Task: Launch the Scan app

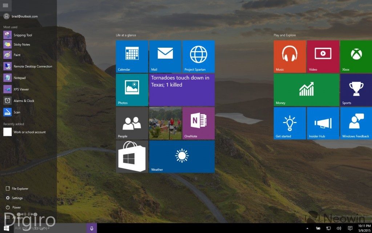Action: (x=12, y=112)
